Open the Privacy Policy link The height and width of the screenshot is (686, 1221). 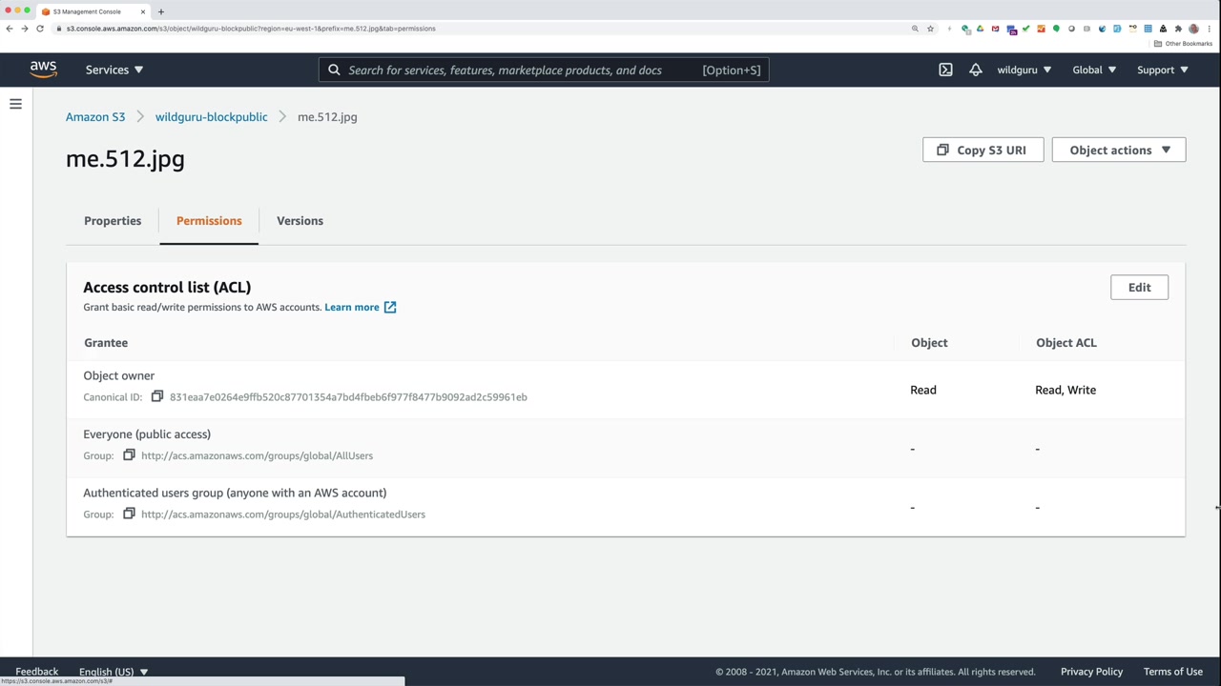[1091, 672]
